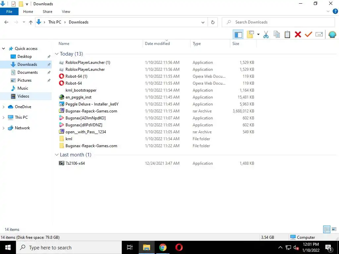Click the orange checkmark properties icon
Screen dimensions: 339x254
coord(308,34)
